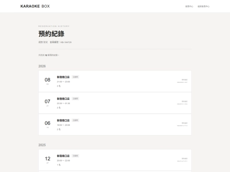Click the 2 名 guest count on 06 card
The image size is (230, 172).
tap(59, 129)
